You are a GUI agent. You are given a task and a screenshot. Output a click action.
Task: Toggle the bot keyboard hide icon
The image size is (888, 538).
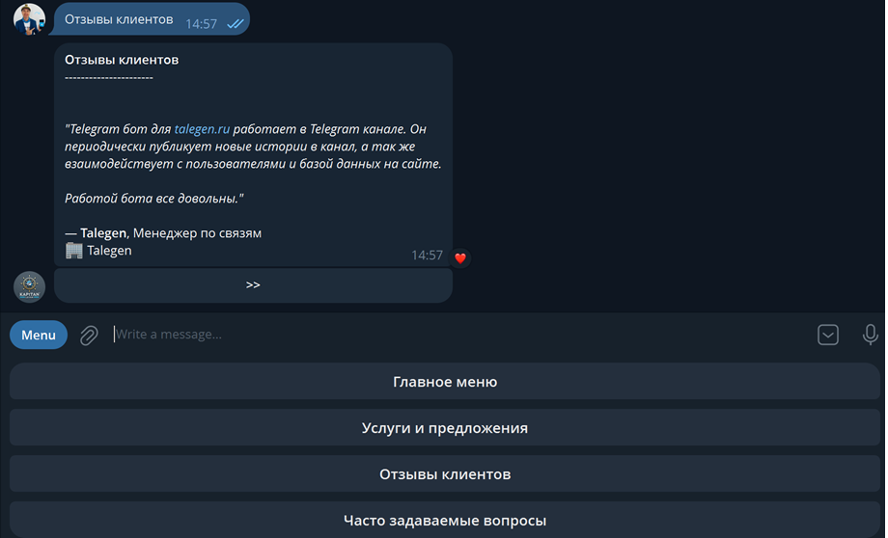pyautogui.click(x=828, y=335)
